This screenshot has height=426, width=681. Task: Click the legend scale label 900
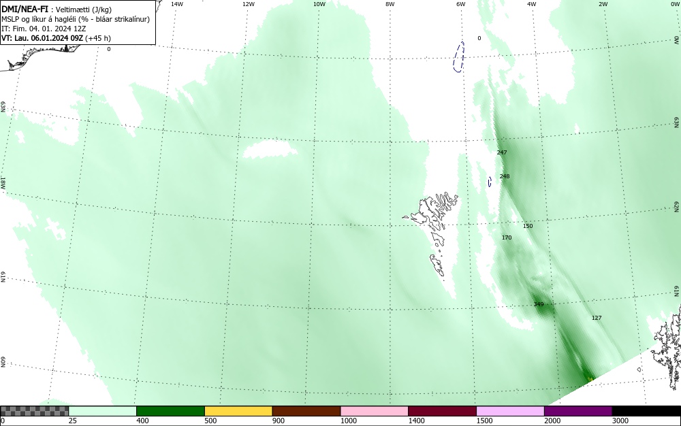pyautogui.click(x=279, y=421)
